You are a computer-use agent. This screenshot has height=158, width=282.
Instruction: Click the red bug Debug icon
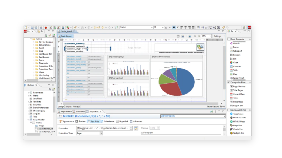(x=46, y=27)
